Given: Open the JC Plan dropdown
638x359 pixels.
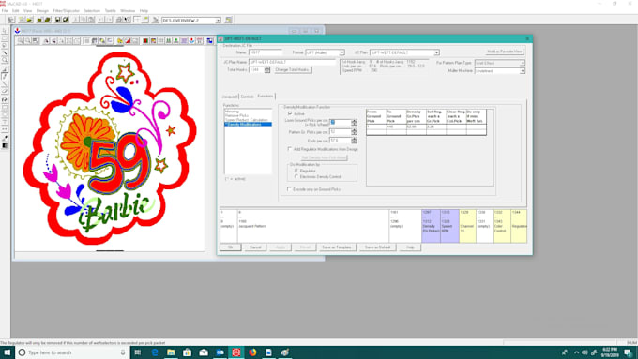Looking at the screenshot, I should 436,52.
